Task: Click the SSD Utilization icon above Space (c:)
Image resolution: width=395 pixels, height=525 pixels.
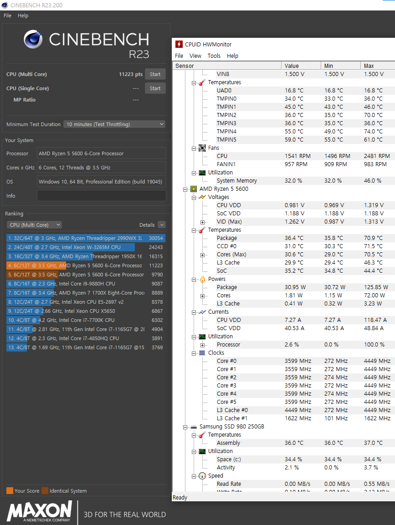Action: click(202, 451)
